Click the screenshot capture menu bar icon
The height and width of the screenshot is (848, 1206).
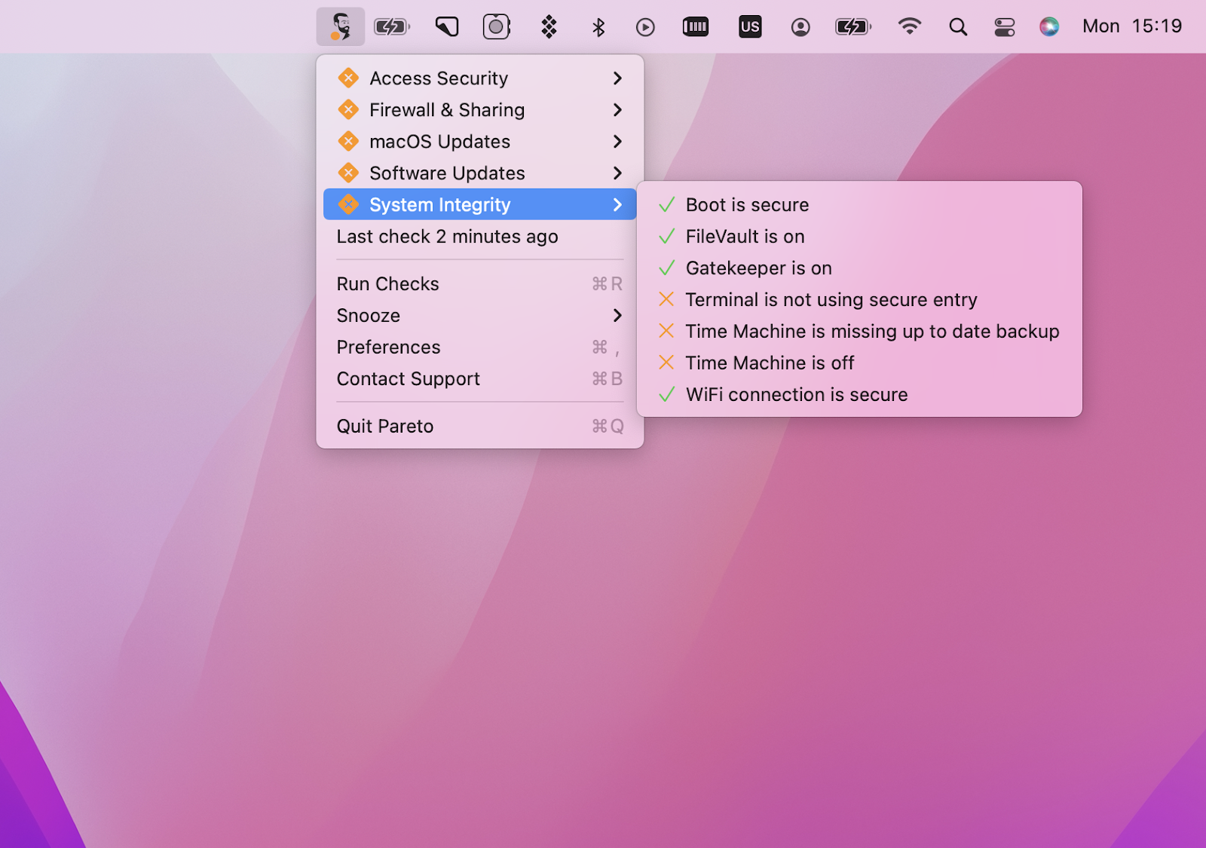click(x=496, y=27)
